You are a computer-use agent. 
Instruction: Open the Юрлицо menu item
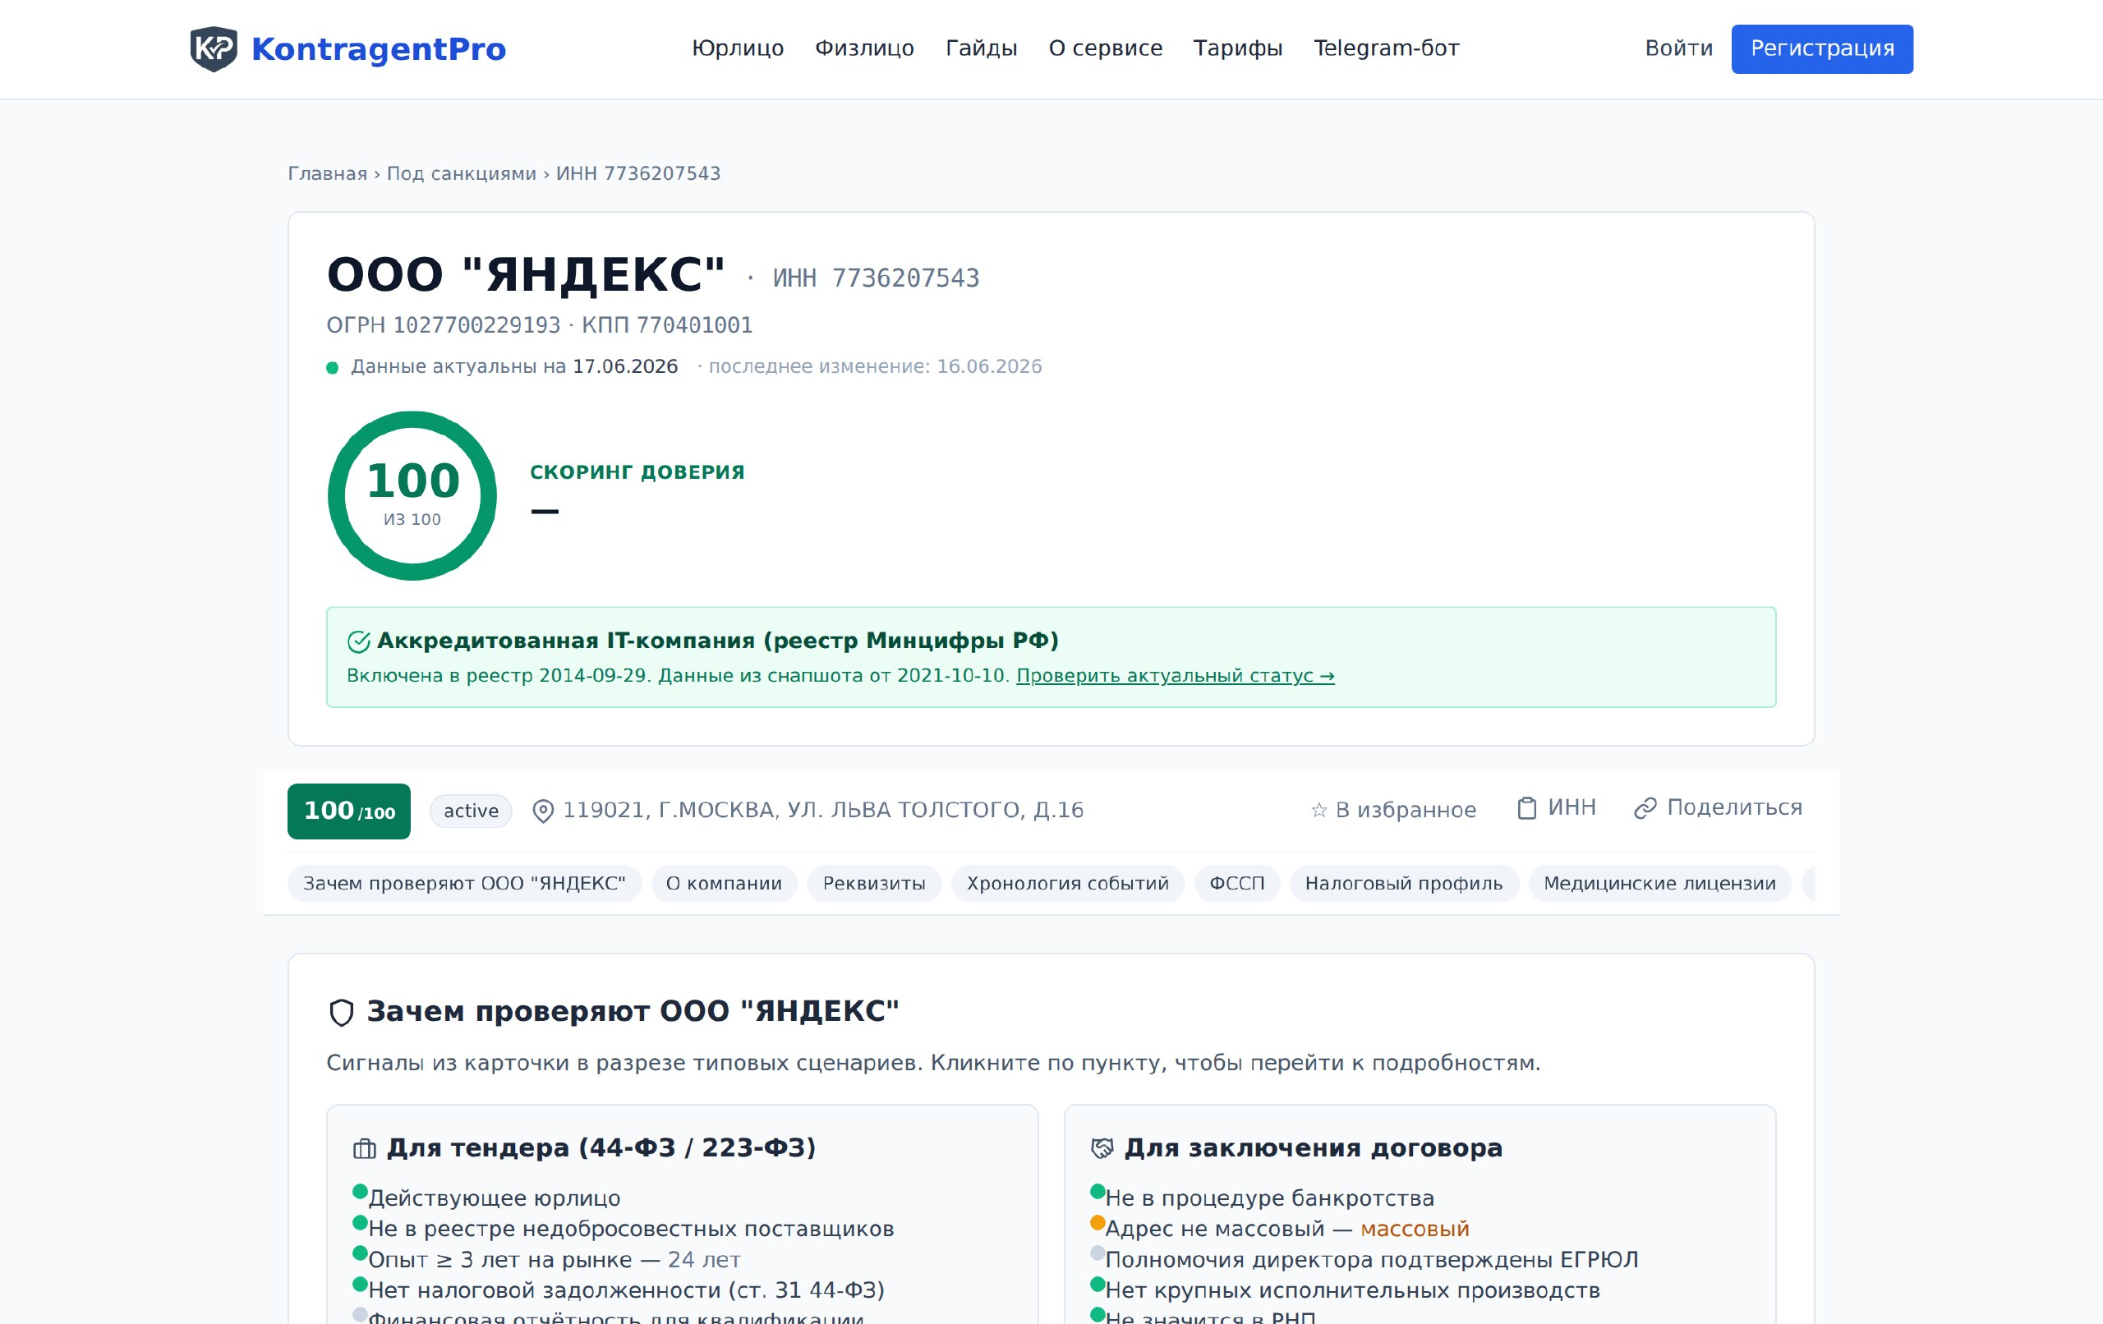click(x=738, y=48)
